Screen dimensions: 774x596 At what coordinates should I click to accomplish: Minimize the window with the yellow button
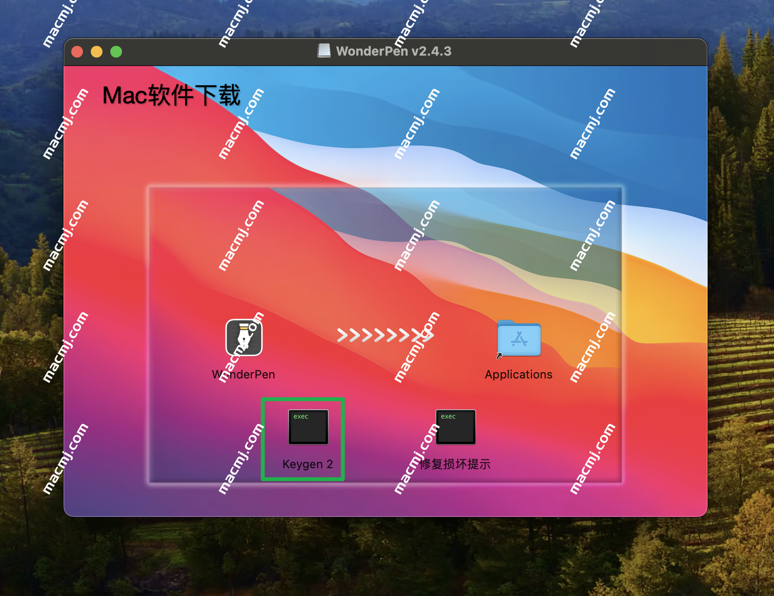pos(97,52)
